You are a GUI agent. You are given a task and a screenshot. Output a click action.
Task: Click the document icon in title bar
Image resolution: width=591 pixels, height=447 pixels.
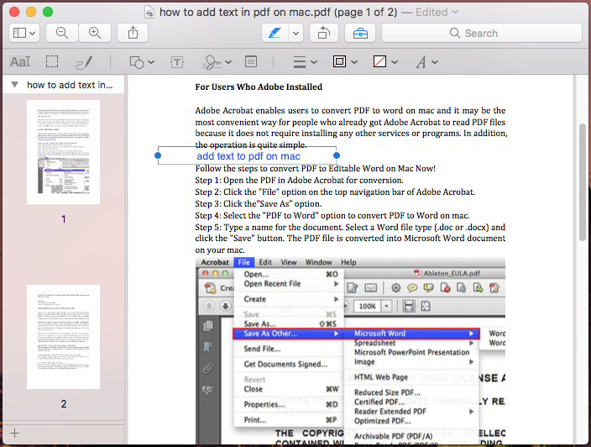pyautogui.click(x=149, y=12)
